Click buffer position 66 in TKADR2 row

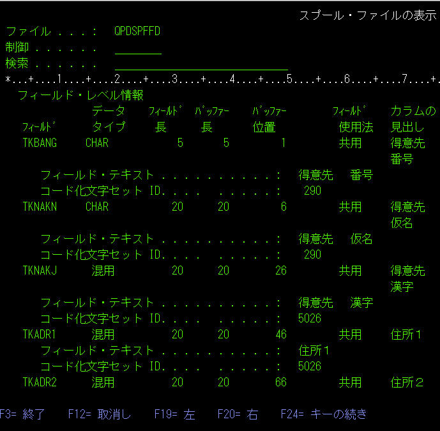[281, 382]
